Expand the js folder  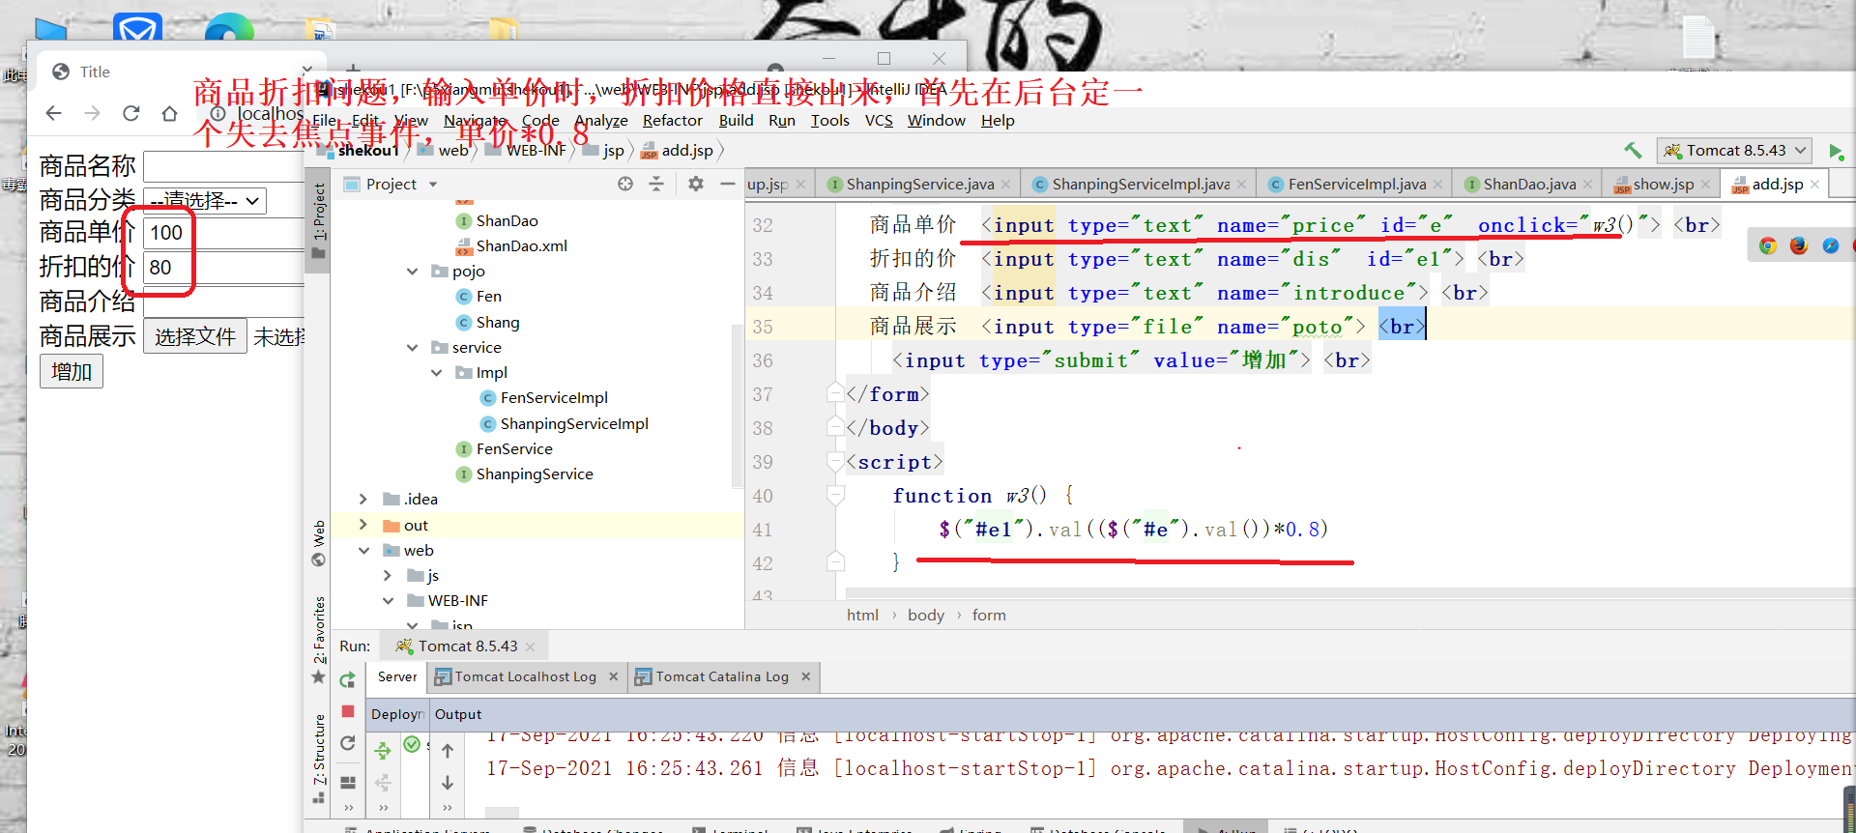point(388,576)
